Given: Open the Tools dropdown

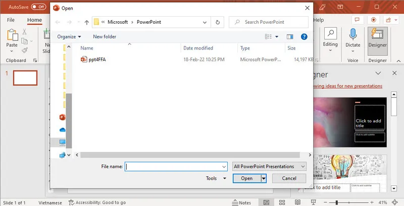Looking at the screenshot, I should point(216,178).
